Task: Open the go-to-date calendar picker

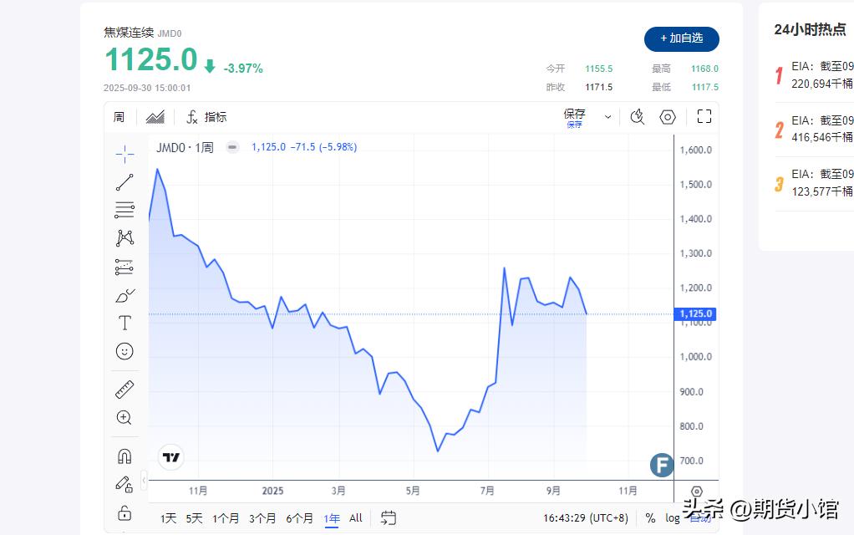Action: (x=388, y=518)
